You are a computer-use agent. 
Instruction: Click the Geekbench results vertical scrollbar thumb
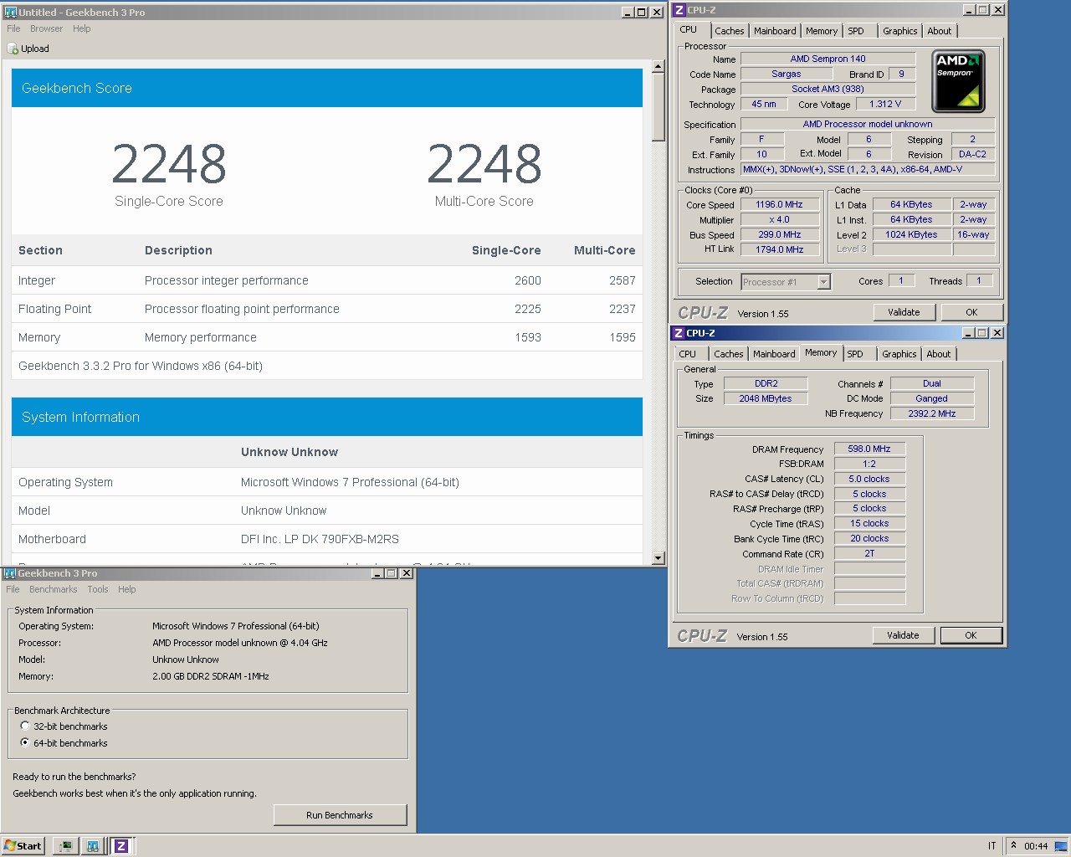(658, 107)
